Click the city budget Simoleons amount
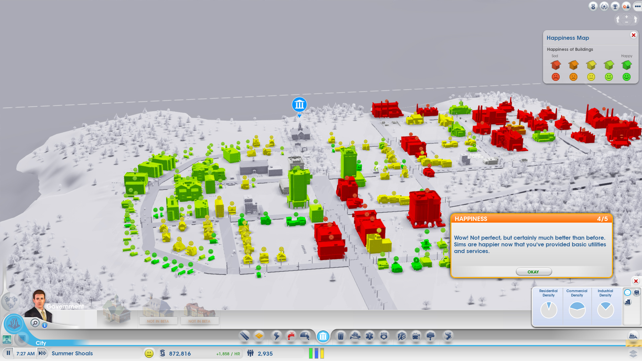The width and height of the screenshot is (642, 361). coord(180,354)
